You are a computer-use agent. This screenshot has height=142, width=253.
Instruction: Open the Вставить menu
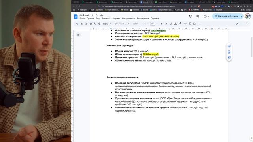[x=106, y=19]
